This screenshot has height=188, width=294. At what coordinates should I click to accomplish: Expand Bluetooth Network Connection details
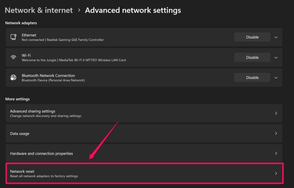pos(276,78)
